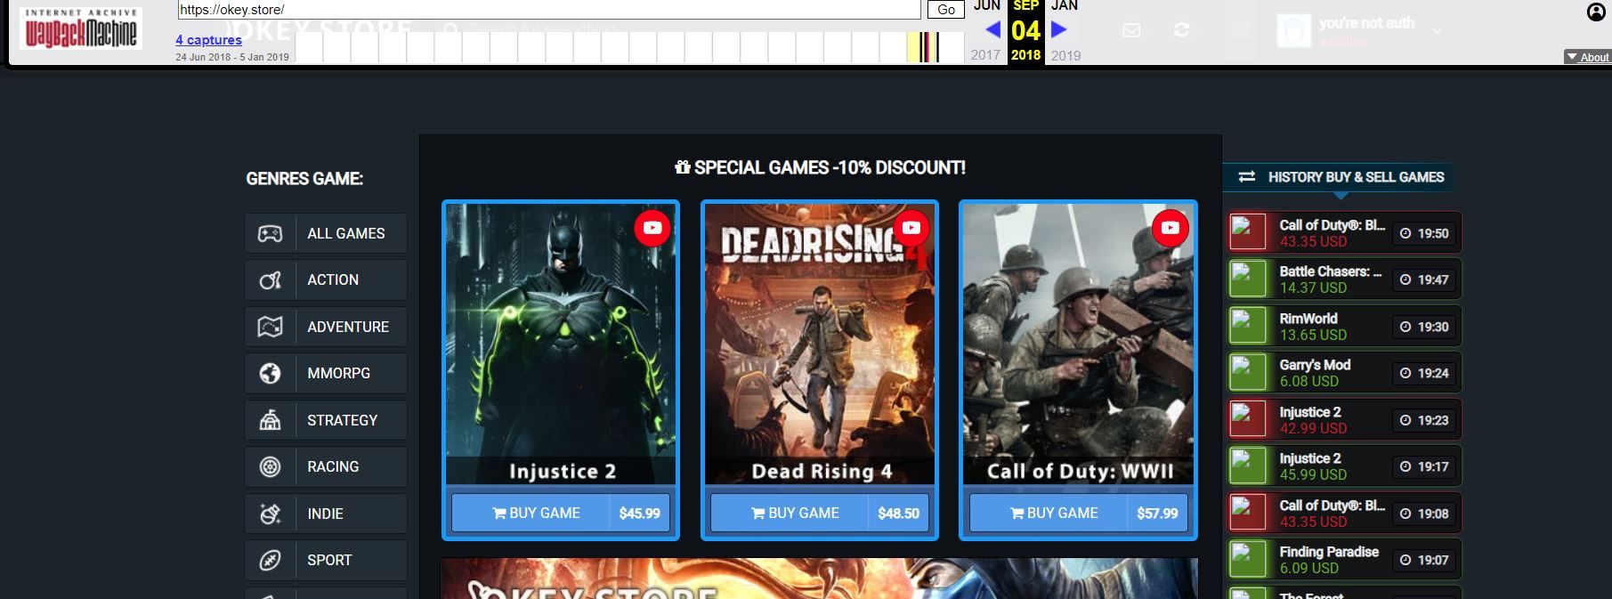Select the Action genre
1612x599 pixels.
pos(326,280)
